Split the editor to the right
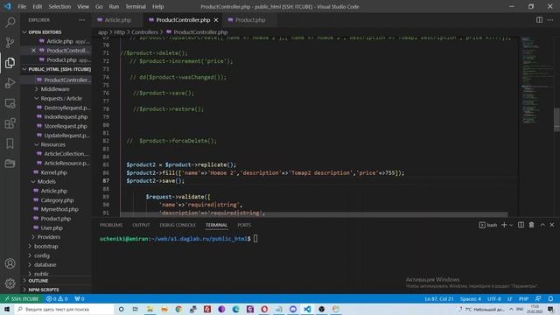This screenshot has width=560, height=315. tap(539, 20)
